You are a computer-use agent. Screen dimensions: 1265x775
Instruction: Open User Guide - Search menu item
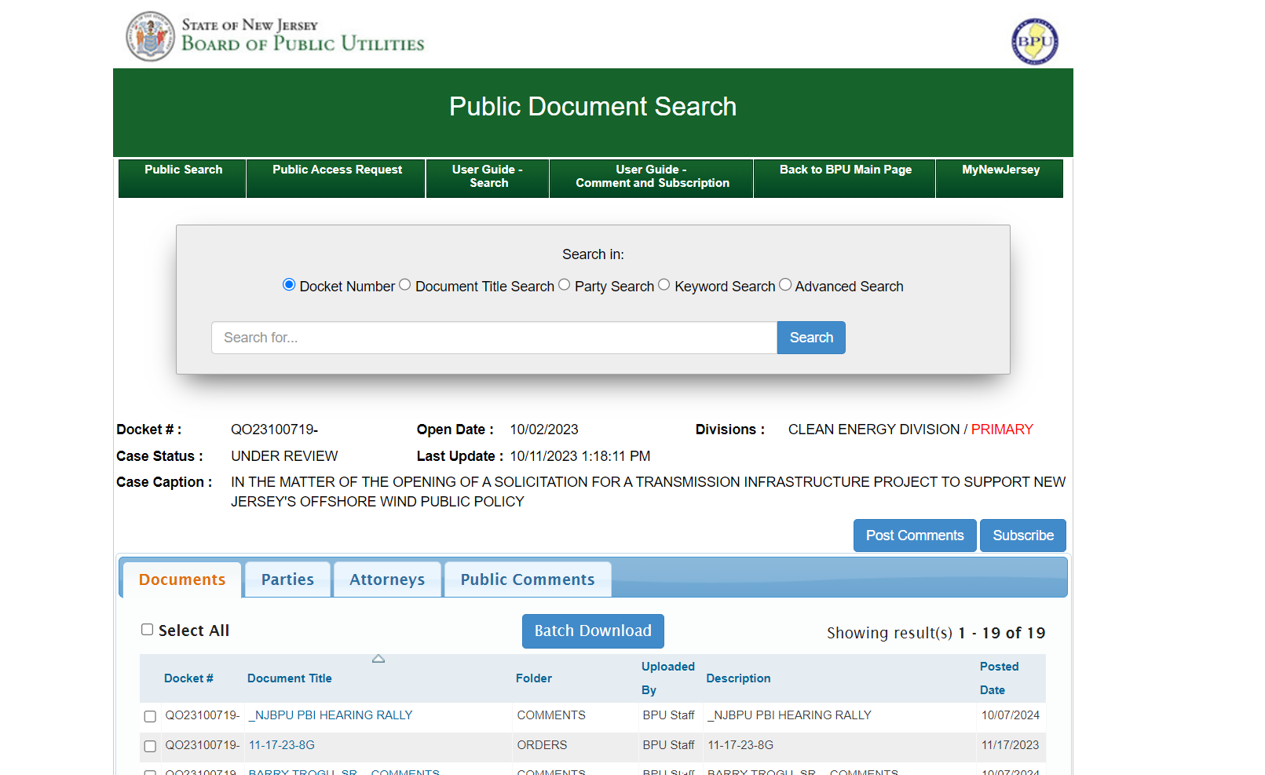pyautogui.click(x=488, y=178)
